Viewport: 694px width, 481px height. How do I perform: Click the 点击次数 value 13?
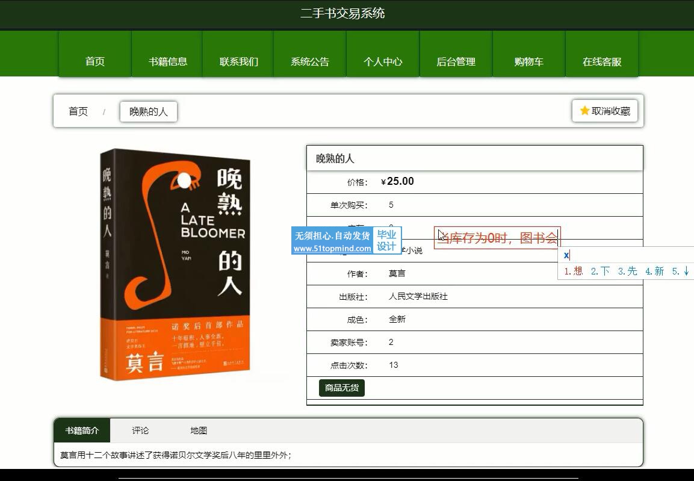(x=394, y=365)
